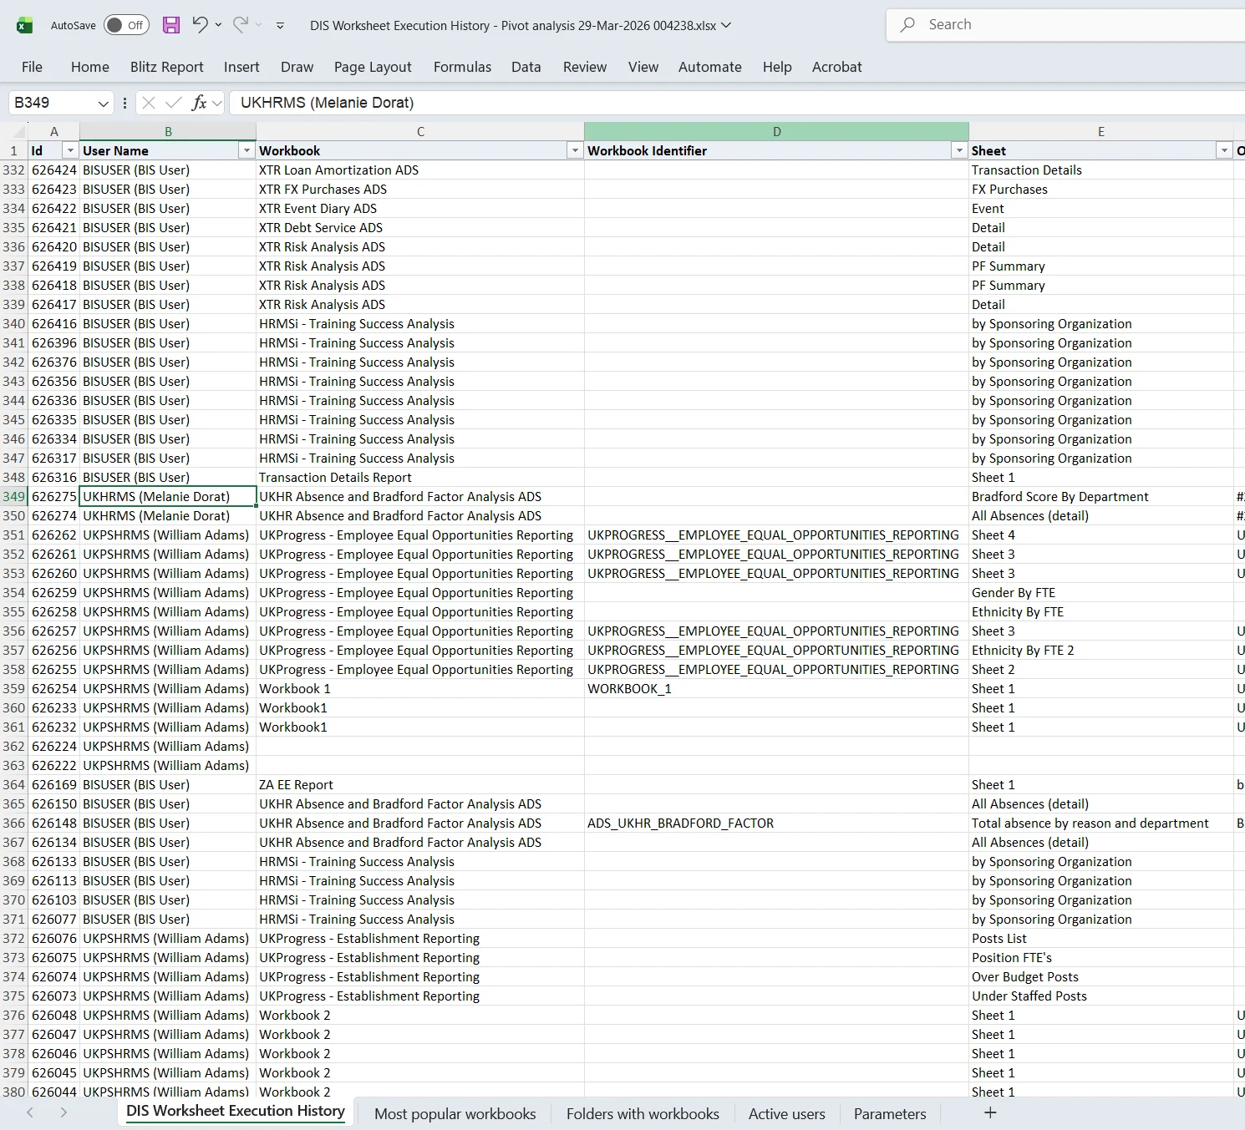Click the Insert Function fx icon
This screenshot has height=1130, width=1245.
click(199, 103)
